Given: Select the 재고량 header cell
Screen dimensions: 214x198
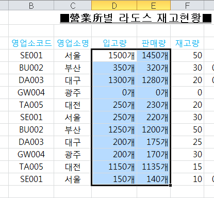Looking at the screenshot, I should click(x=187, y=43).
